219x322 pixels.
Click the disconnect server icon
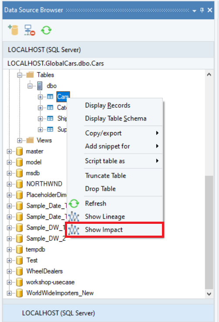[30, 30]
